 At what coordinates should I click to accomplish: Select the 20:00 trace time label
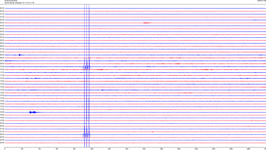click(x=2, y=123)
